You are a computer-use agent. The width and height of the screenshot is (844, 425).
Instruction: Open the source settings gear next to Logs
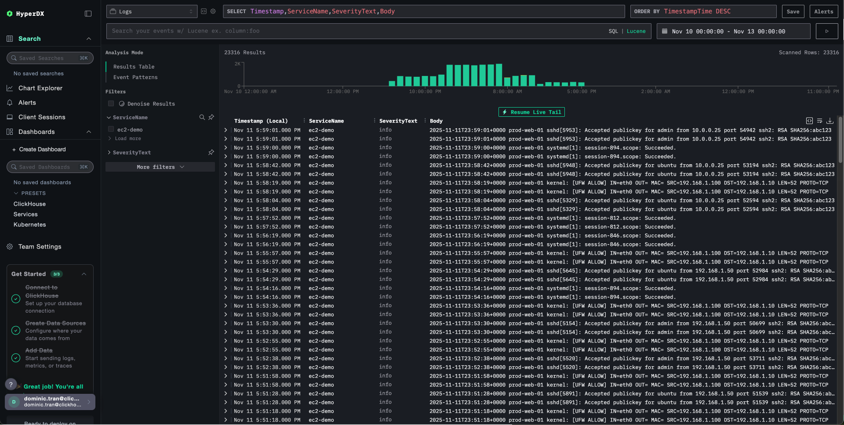(213, 11)
